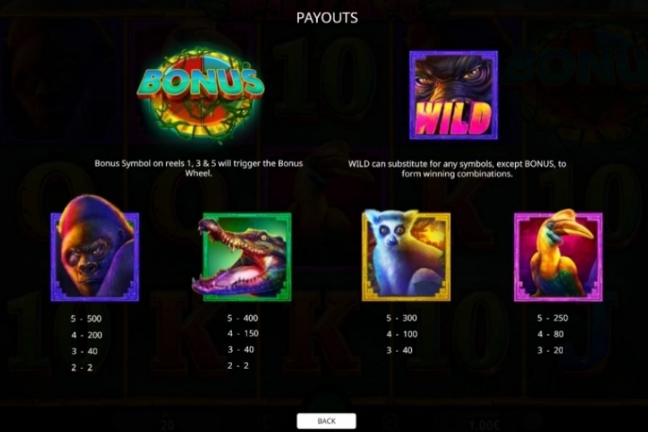Click the gorilla 2 - 2 payout line
This screenshot has height=432, width=648.
(x=82, y=368)
